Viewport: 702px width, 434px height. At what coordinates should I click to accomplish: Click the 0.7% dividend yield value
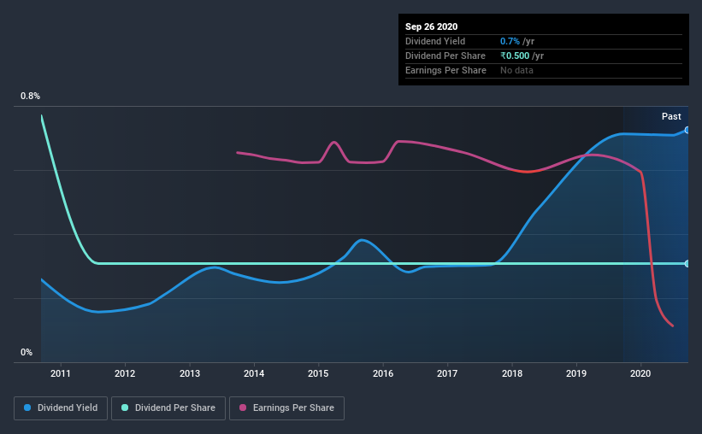point(510,41)
